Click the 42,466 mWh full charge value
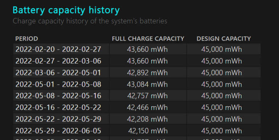Image resolution: width=279 pixels, height=140 pixels. tap(147, 107)
